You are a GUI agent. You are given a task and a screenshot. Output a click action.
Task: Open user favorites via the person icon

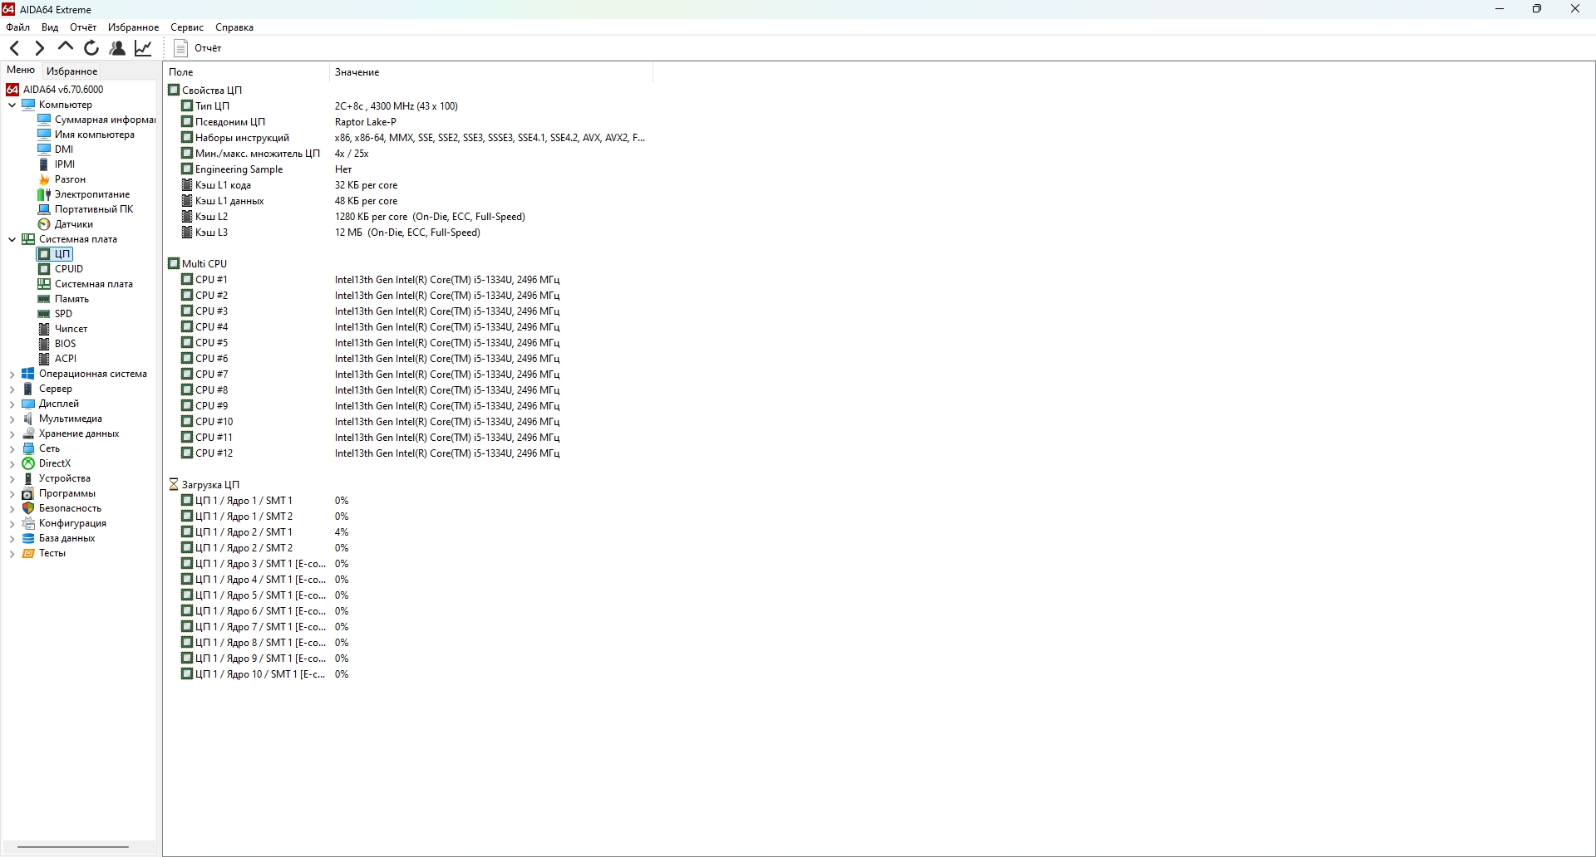pyautogui.click(x=117, y=48)
